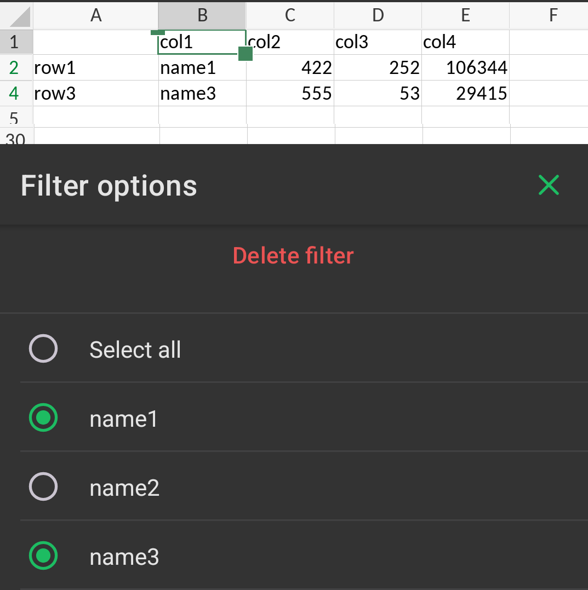This screenshot has width=588, height=590.
Task: Click the selection handle at cell B1 corner
Action: point(245,54)
